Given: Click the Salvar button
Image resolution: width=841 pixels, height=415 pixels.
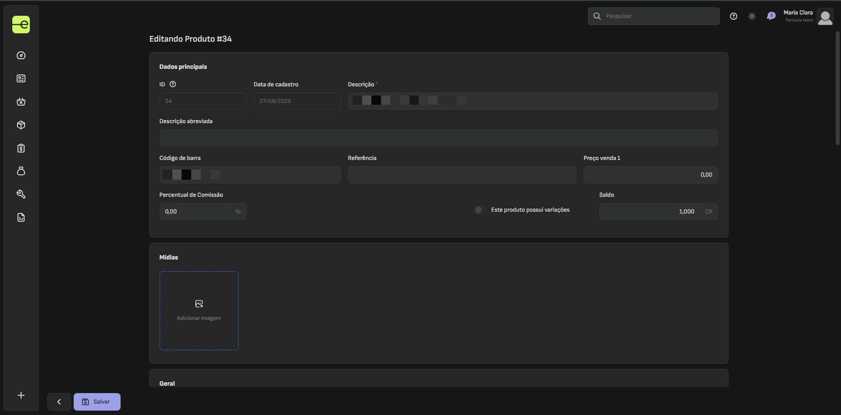Looking at the screenshot, I should coord(97,402).
